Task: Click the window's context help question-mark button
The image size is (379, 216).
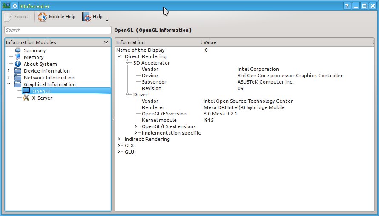Action: (347, 6)
